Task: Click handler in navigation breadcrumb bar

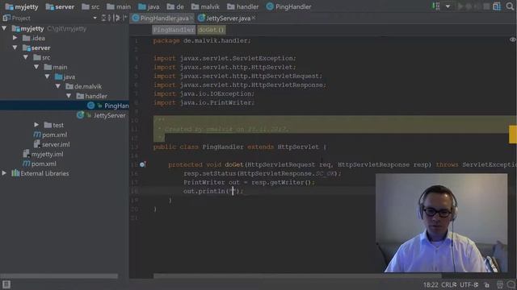Action: [243, 6]
